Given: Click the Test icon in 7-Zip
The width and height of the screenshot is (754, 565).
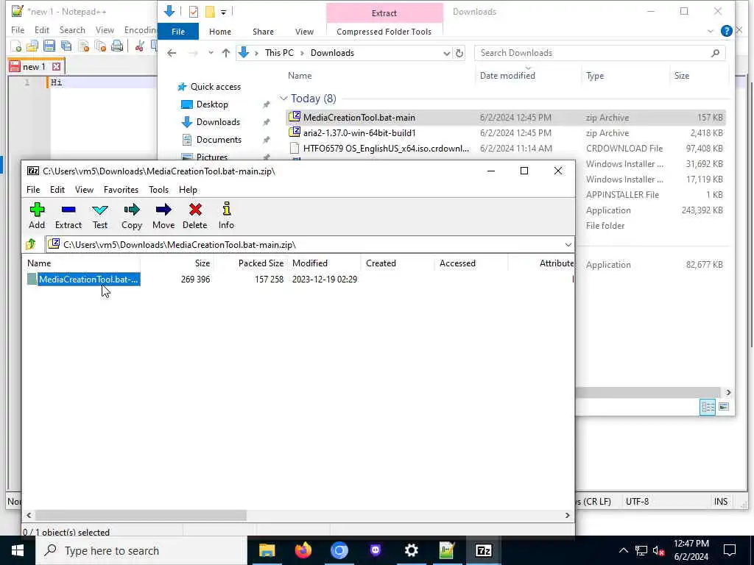Looking at the screenshot, I should 100,216.
